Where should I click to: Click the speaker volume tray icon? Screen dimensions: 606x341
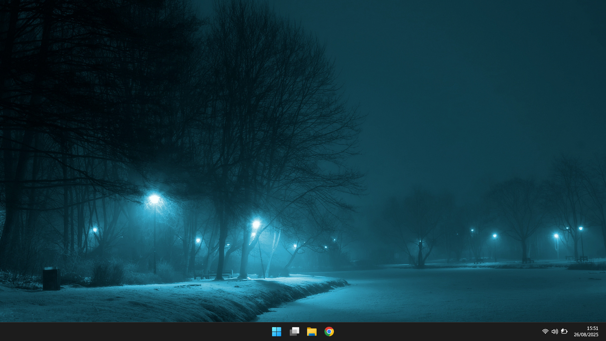[x=555, y=332]
